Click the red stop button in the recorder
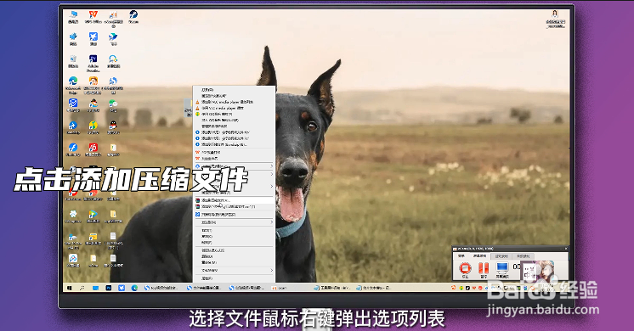Image resolution: width=634 pixels, height=331 pixels. point(465,269)
